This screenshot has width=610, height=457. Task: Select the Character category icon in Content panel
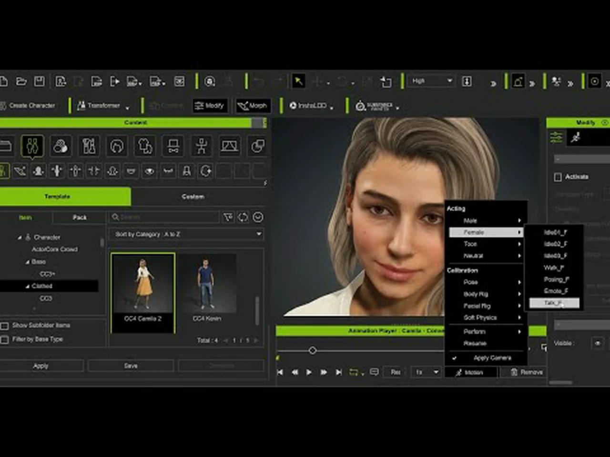tap(32, 146)
